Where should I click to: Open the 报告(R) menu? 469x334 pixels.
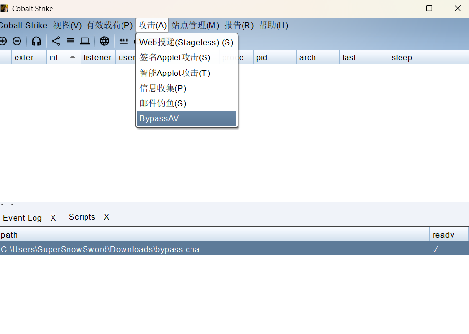tap(239, 25)
